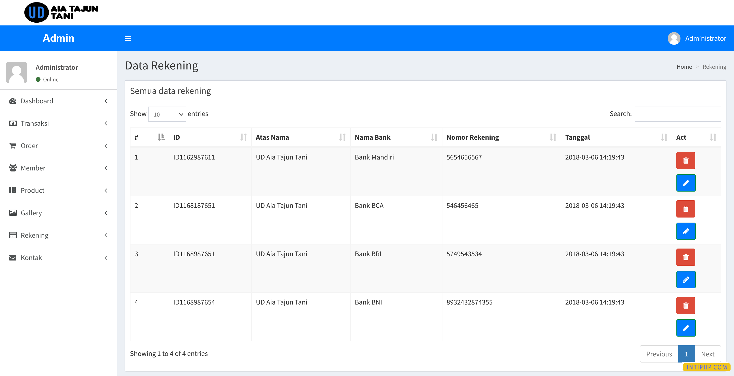Screen dimensions: 734x376
Task: Click the Administrator avatar in top bar
Action: coord(674,38)
